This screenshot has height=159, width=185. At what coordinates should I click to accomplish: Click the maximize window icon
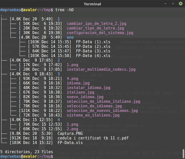(173, 4)
